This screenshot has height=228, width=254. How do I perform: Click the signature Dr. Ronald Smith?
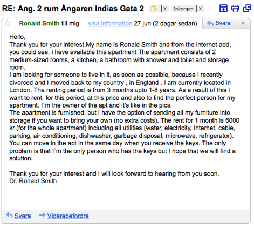click(x=33, y=181)
